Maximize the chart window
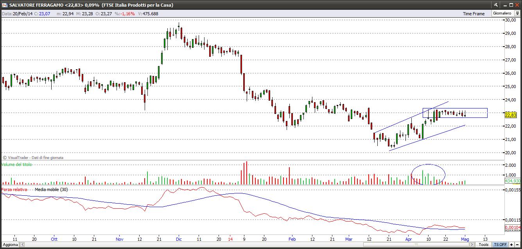This screenshot has width=522, height=249. pos(511,5)
